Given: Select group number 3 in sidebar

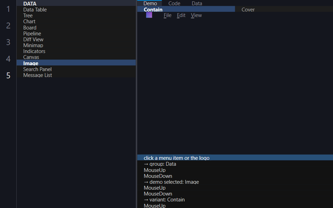Looking at the screenshot, I should 8,42.
